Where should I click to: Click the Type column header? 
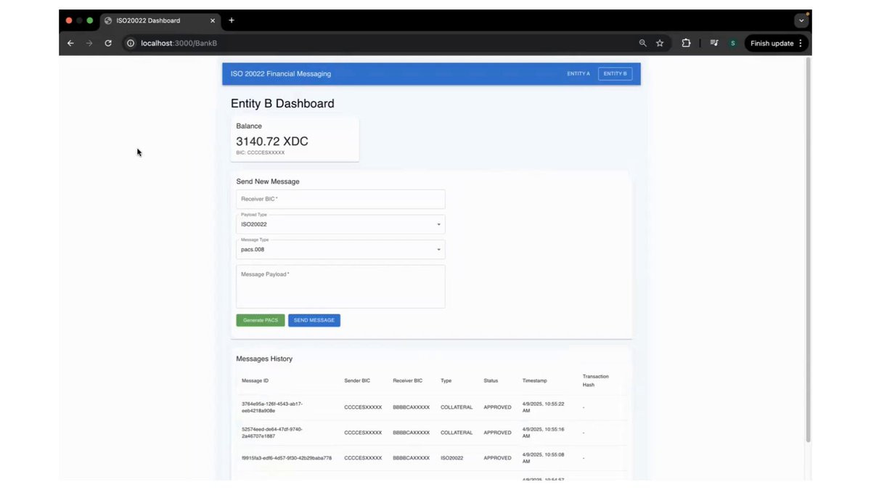tap(446, 380)
